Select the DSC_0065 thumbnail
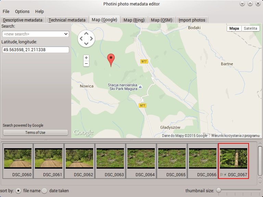Image resolution: width=263 pixels, height=197 pixels. 172,161
